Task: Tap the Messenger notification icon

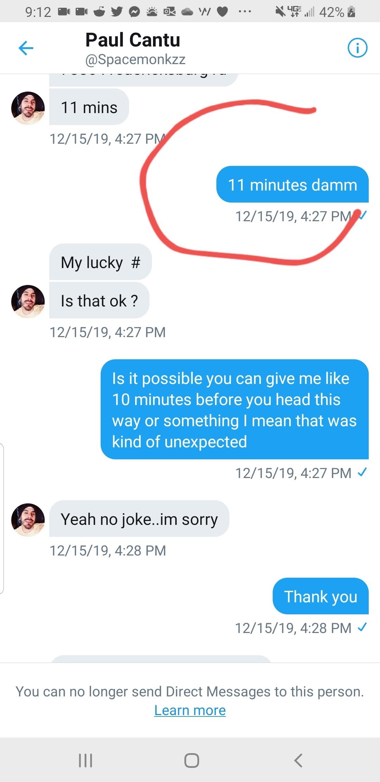Action: click(134, 12)
